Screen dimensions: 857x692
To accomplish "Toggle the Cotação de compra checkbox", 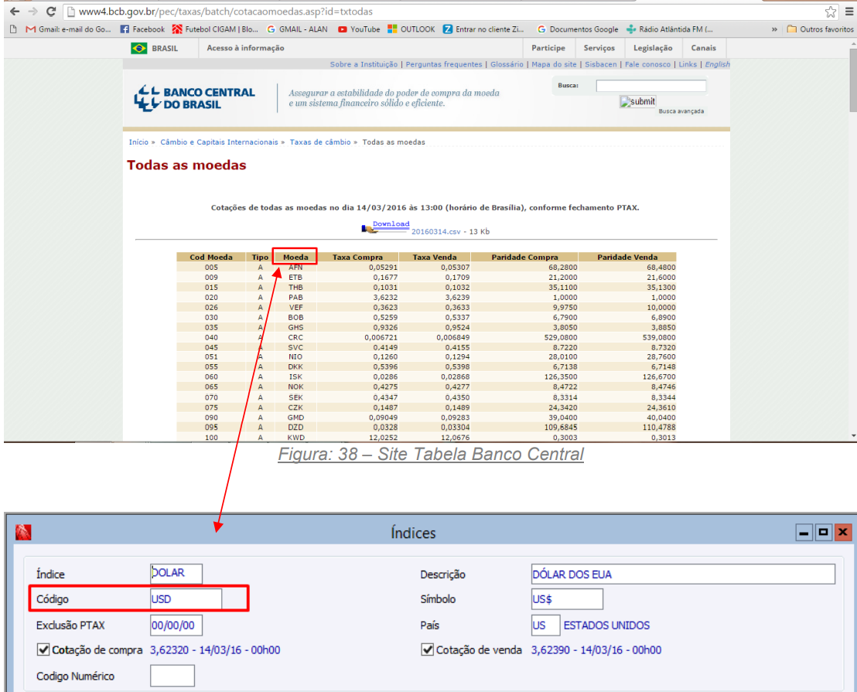I will (x=43, y=649).
